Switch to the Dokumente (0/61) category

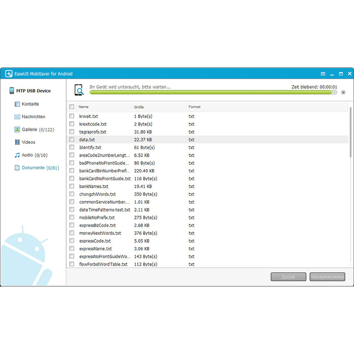tap(40, 168)
